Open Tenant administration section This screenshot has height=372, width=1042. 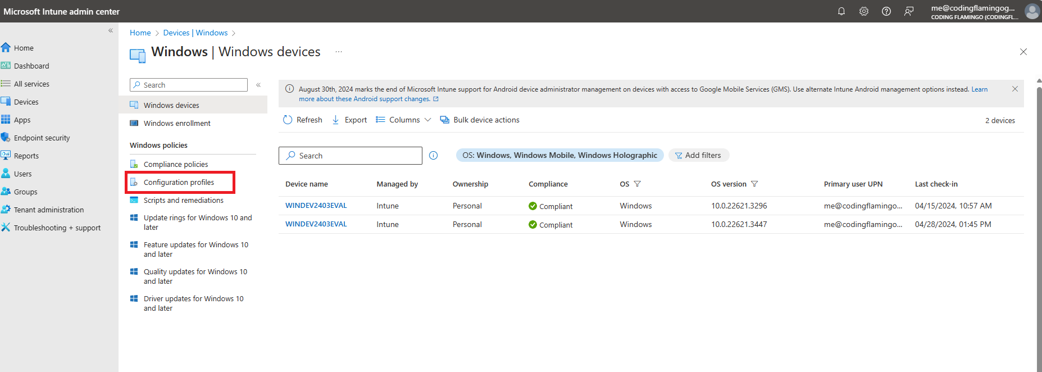point(48,210)
